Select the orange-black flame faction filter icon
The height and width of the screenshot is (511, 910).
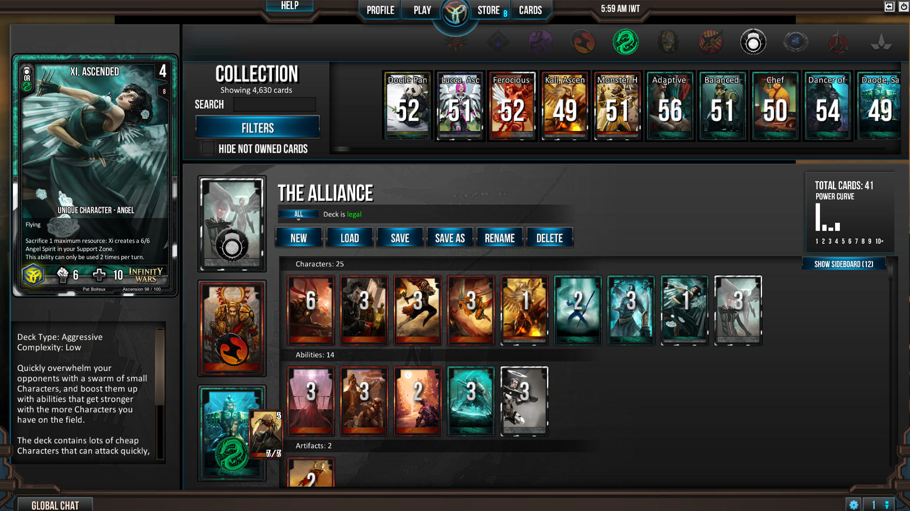point(583,42)
